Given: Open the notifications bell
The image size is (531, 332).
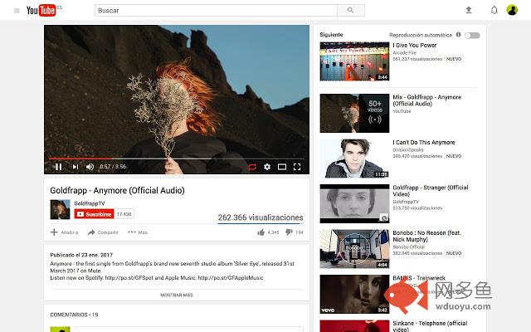Looking at the screenshot, I should pyautogui.click(x=494, y=10).
